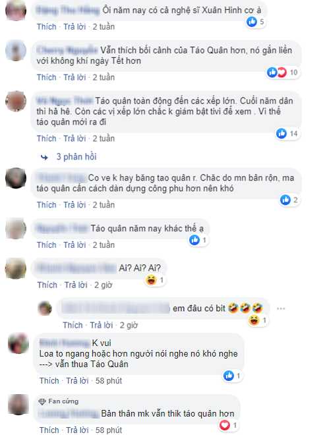The image size is (321, 435).
Task: Open like and heart reactions showing 10
Action: (x=283, y=72)
